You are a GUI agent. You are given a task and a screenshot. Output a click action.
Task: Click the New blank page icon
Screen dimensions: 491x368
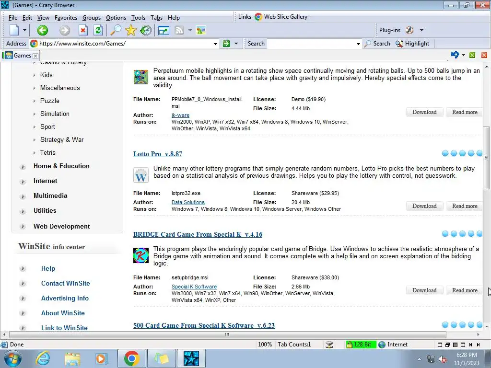coord(14,30)
